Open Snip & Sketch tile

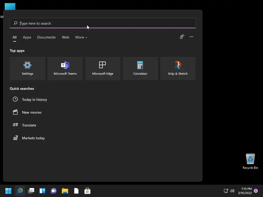coord(178,68)
